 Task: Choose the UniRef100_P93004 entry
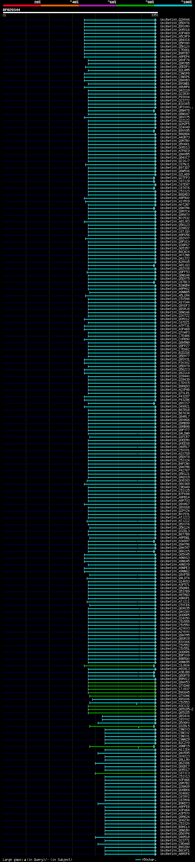click(175, 97)
